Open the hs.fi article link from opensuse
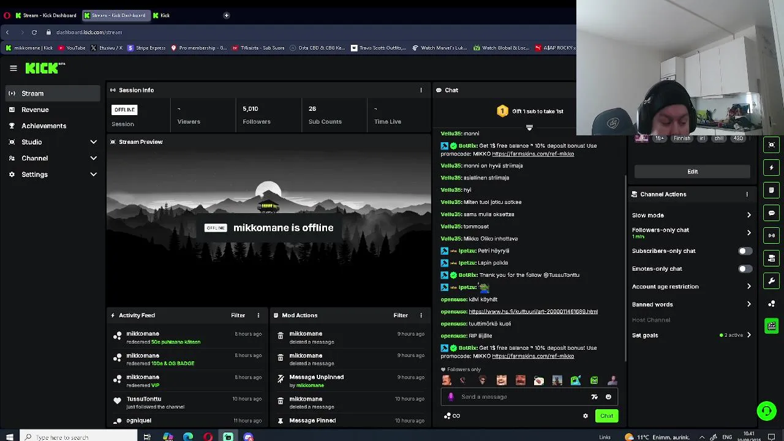The height and width of the screenshot is (441, 784). (x=533, y=312)
